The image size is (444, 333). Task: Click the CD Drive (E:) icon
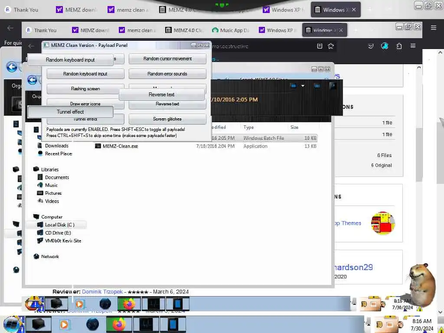coord(40,233)
